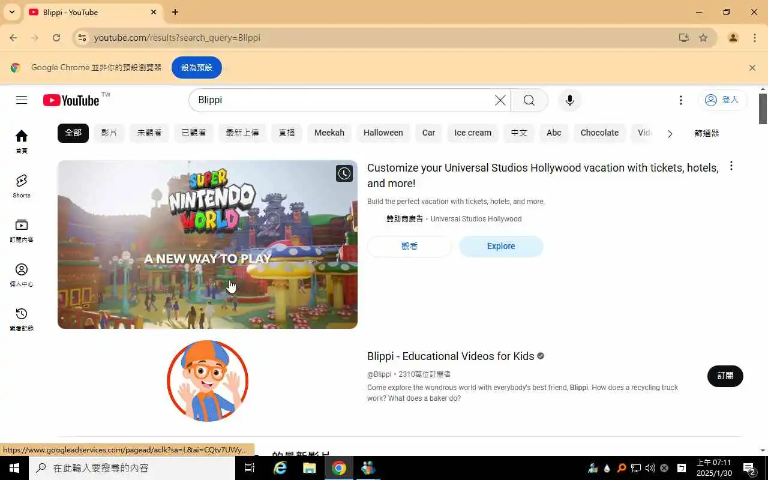Open File Explorer from the taskbar

[309, 468]
